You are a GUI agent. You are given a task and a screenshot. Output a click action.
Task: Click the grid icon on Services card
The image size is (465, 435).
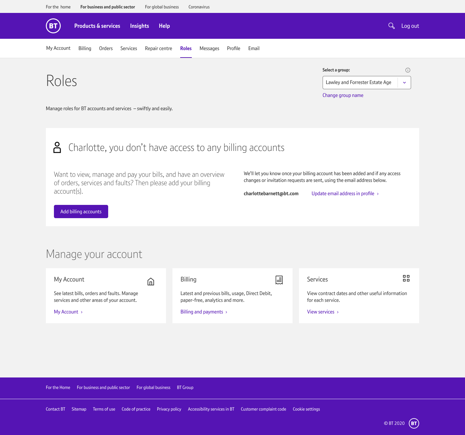point(406,278)
